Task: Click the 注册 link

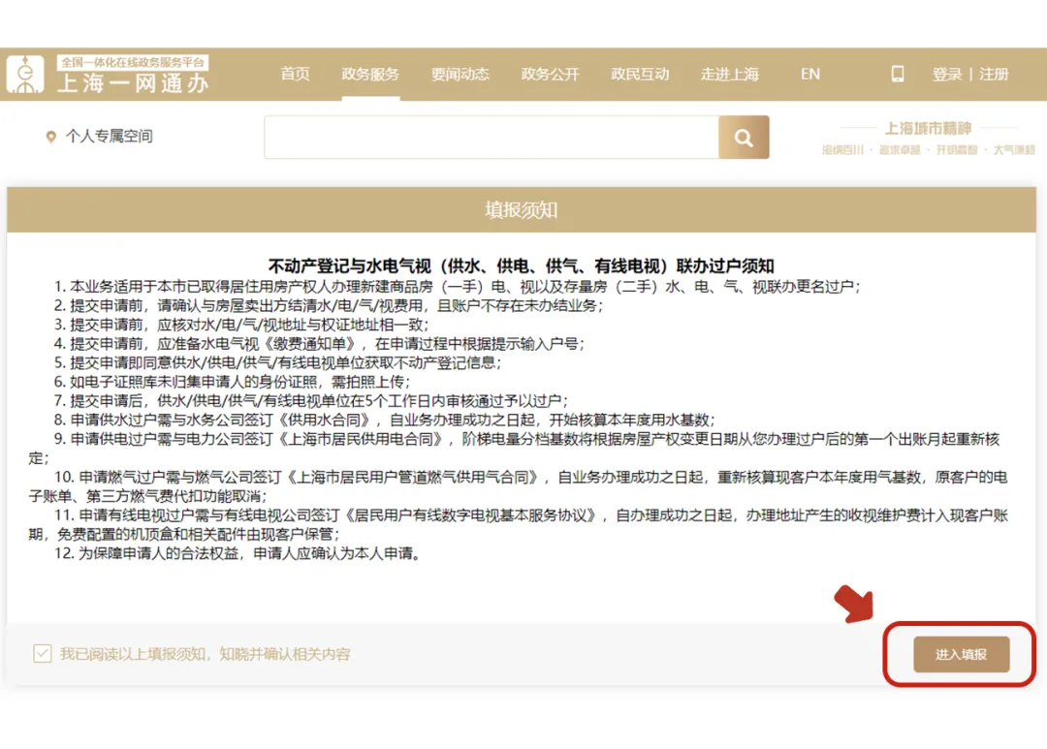Action: point(995,74)
